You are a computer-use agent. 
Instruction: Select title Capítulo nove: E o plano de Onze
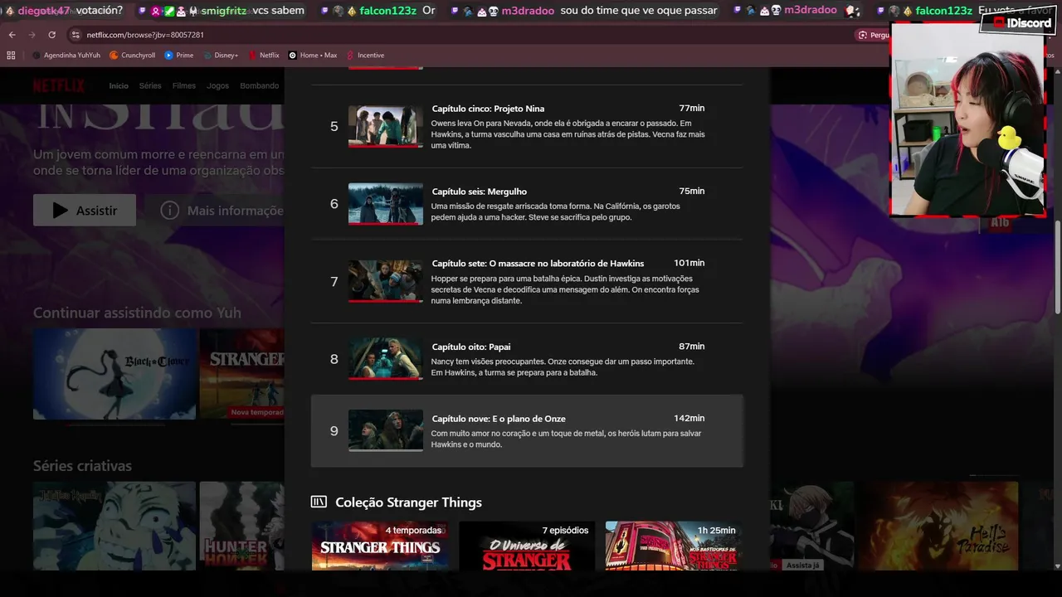[x=499, y=419]
